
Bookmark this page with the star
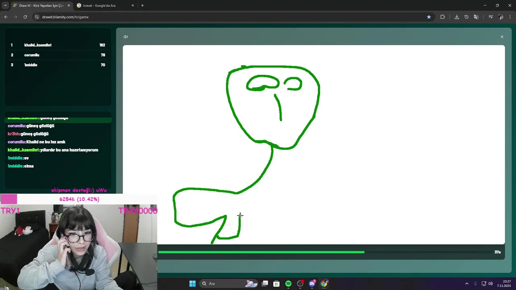429,17
